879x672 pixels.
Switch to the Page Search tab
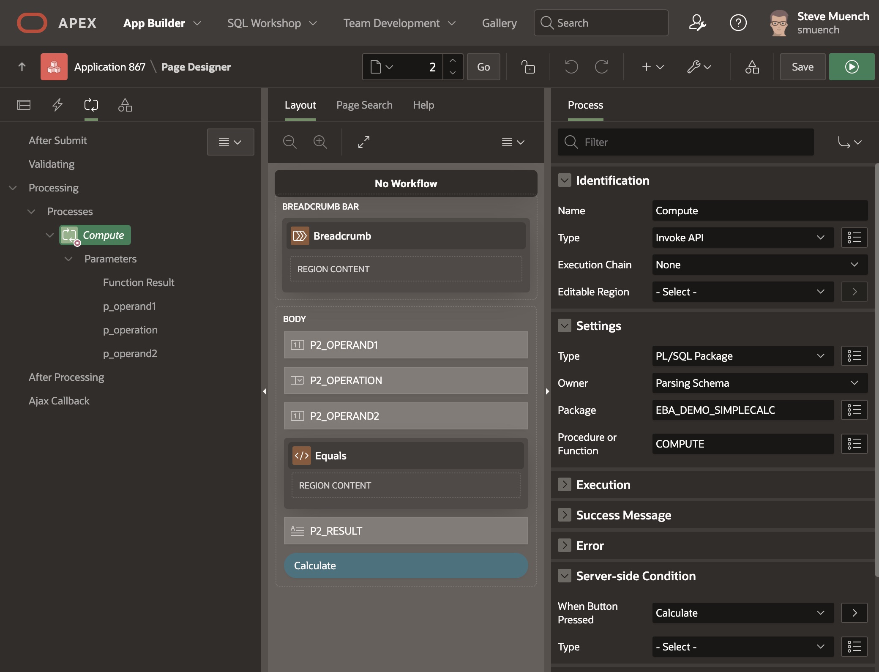(x=364, y=105)
